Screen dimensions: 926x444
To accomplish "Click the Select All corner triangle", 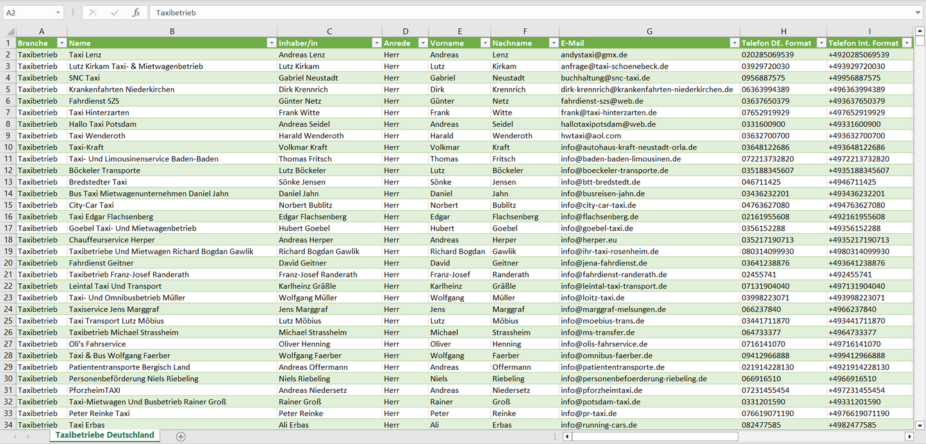I will (x=9, y=31).
